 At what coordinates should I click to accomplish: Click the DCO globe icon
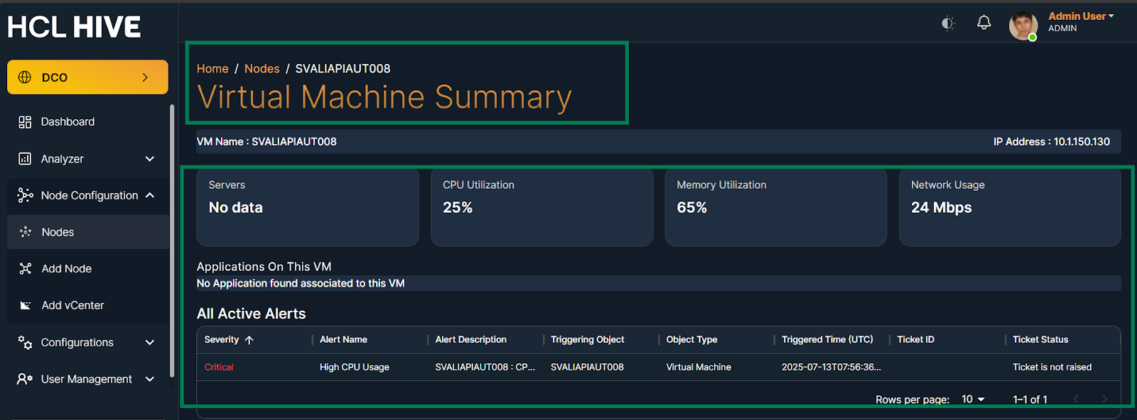click(25, 77)
